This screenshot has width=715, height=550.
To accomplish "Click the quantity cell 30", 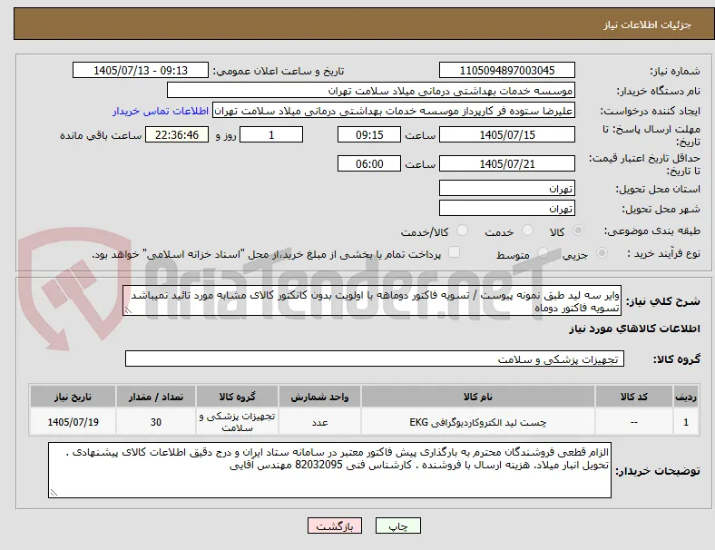I will (x=156, y=422).
